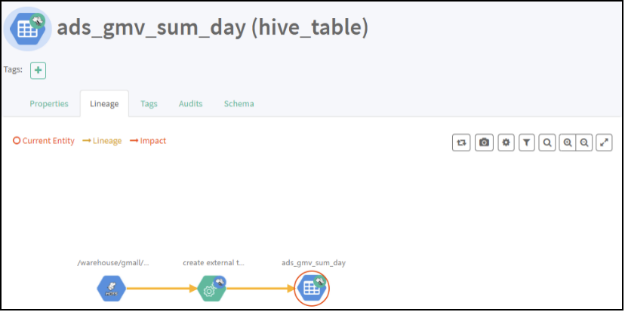The width and height of the screenshot is (625, 312).
Task: Click the ads_gmv_sum_day current entity node
Action: [x=311, y=287]
